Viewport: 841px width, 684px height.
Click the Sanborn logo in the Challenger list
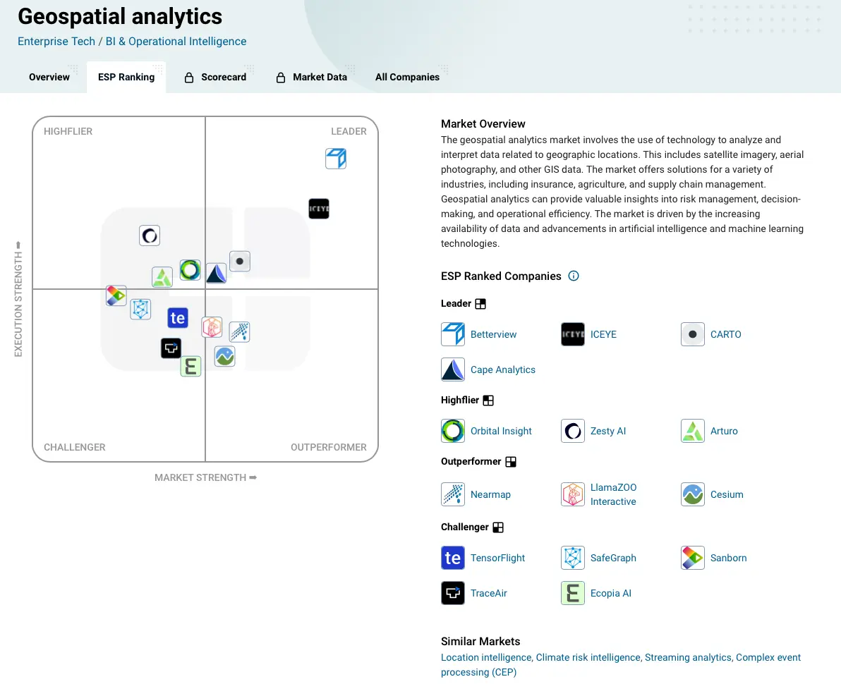[x=693, y=558]
